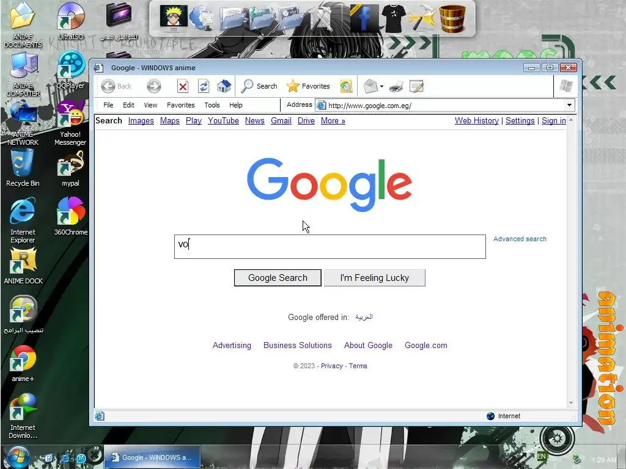Open the About Google link
The height and width of the screenshot is (469, 626).
pos(368,346)
